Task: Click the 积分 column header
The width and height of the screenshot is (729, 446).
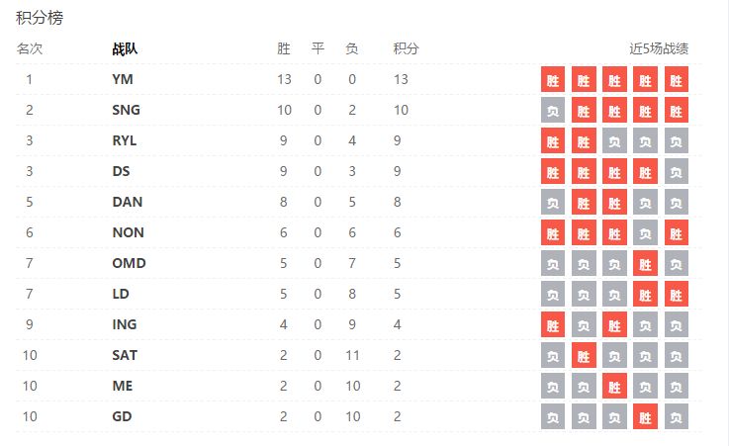Action: point(406,47)
